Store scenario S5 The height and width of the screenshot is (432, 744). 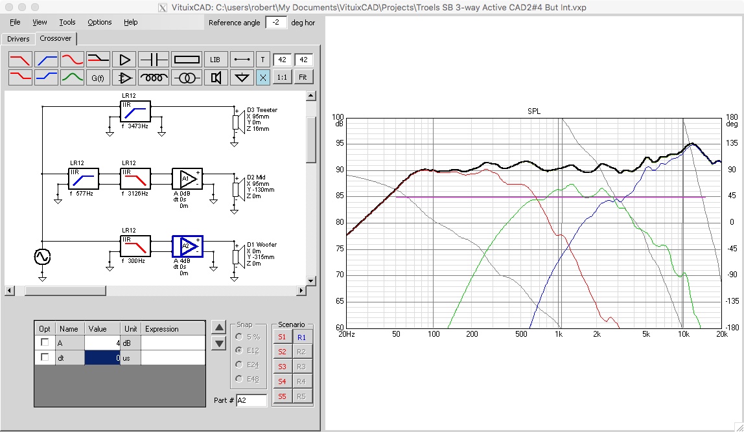(x=283, y=396)
